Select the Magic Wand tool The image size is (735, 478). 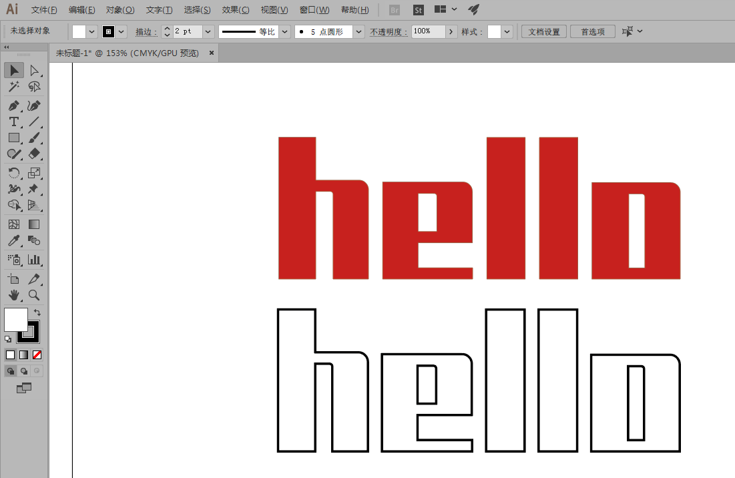(x=14, y=87)
